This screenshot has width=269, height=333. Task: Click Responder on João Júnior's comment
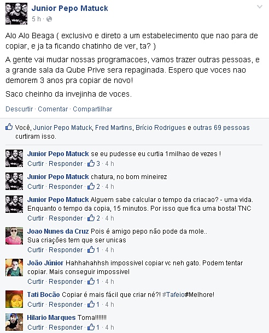point(66,281)
